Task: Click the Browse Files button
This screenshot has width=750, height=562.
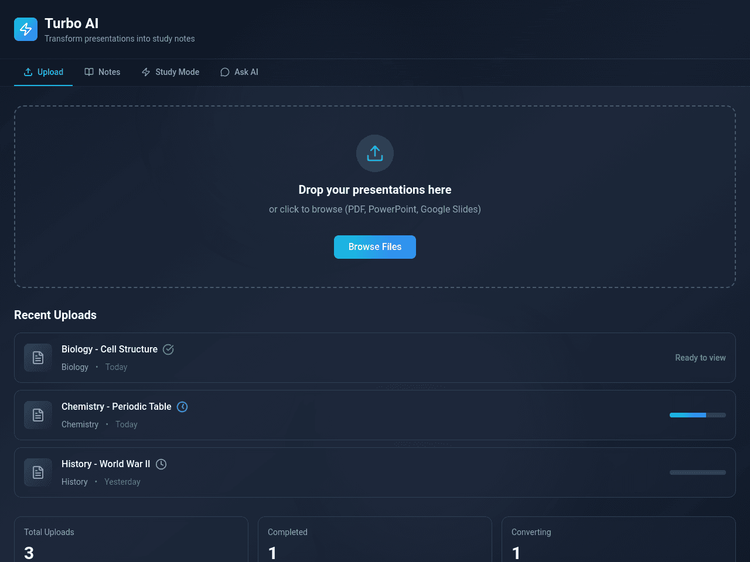Action: click(375, 247)
